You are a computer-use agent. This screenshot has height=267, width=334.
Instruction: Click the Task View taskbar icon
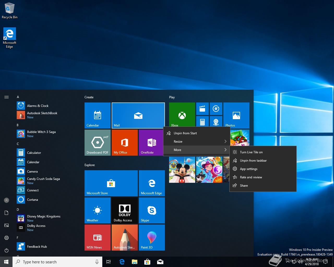pos(109,262)
